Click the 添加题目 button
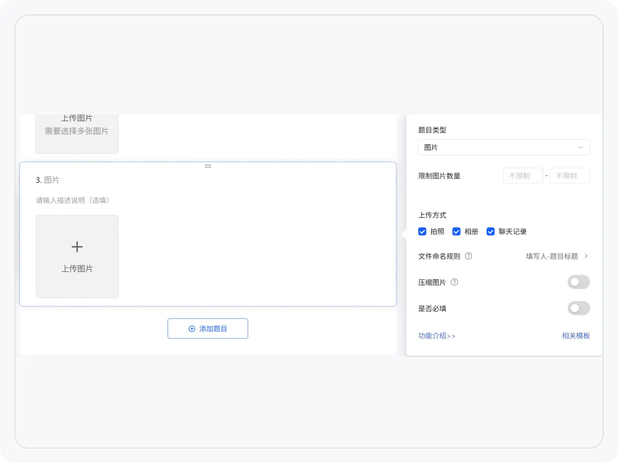 (208, 329)
